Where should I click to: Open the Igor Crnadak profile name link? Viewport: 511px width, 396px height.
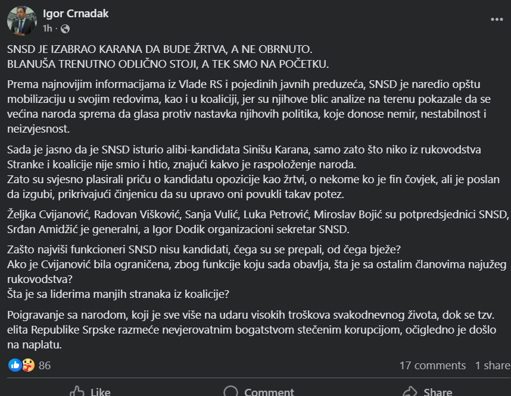[76, 14]
